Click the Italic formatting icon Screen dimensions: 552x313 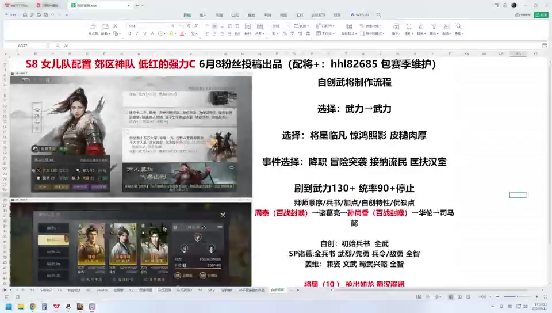[x=137, y=33]
